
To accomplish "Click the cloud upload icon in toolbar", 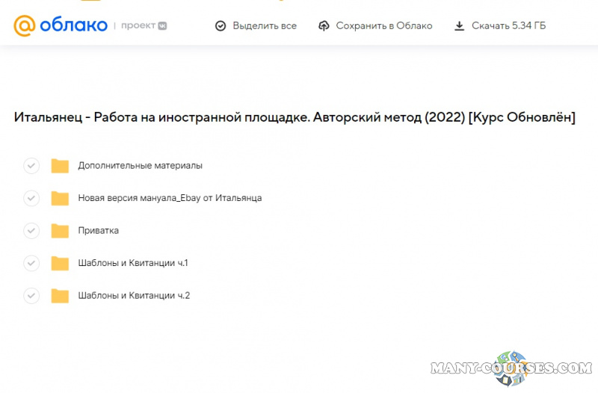I will 324,26.
